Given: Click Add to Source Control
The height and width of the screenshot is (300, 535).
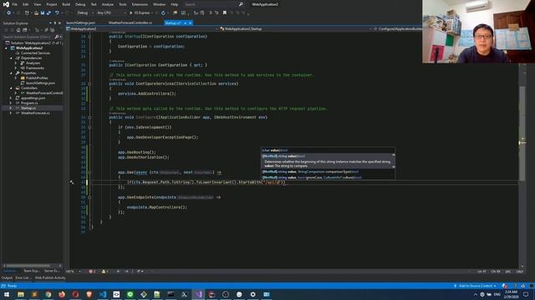Looking at the screenshot, I should click(475, 286).
